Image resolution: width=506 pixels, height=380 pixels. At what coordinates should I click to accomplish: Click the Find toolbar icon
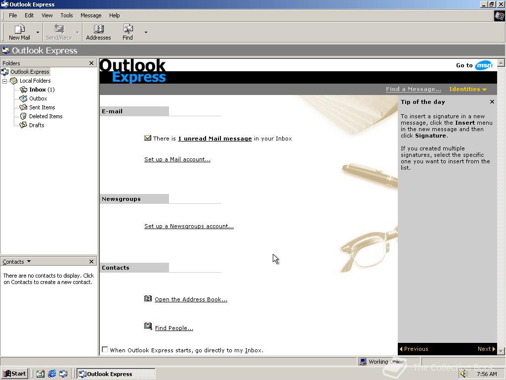pos(127,32)
